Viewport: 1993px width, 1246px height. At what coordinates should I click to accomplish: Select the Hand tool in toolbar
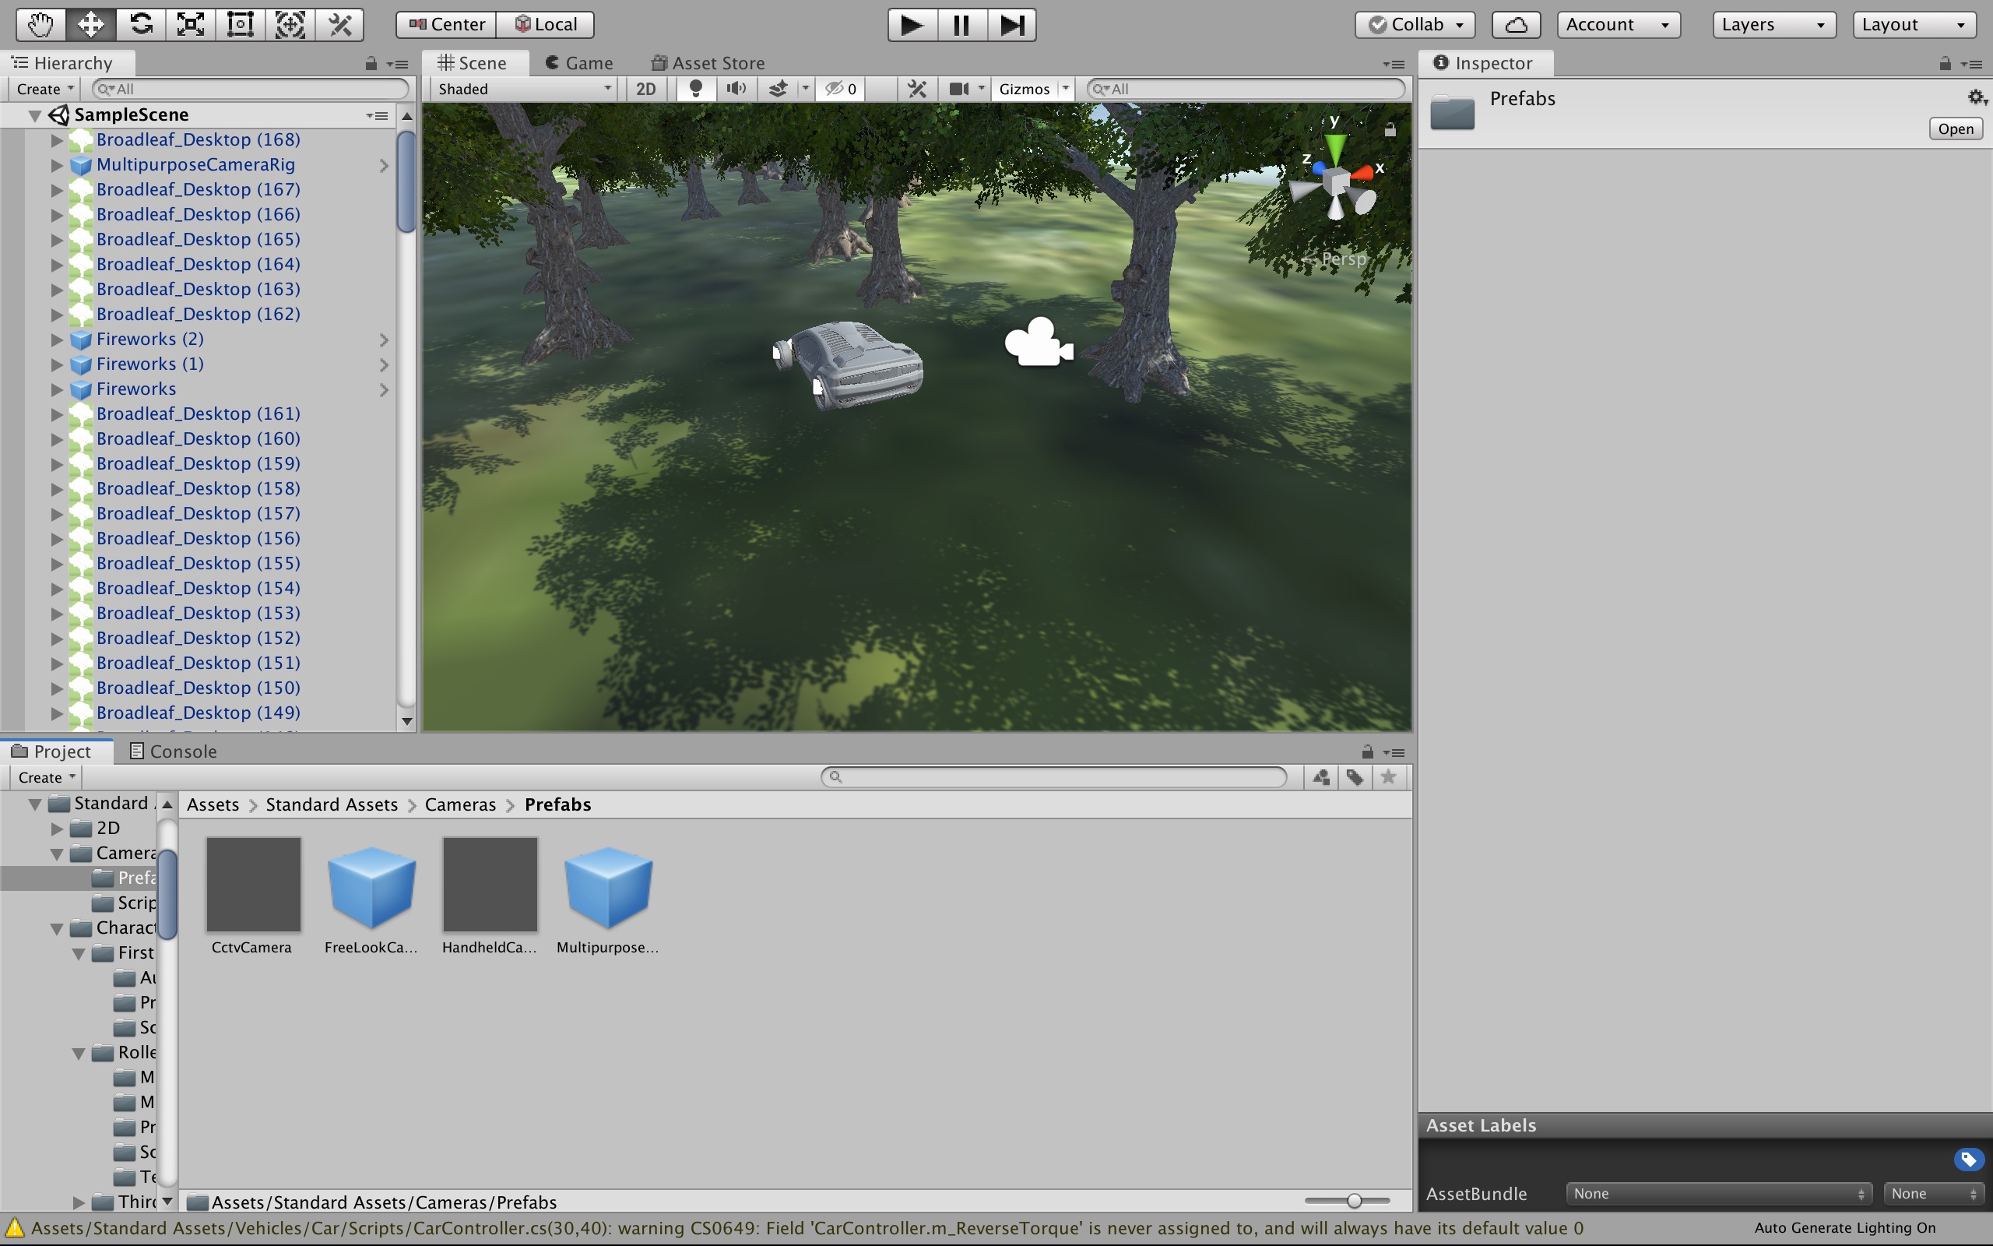pos(40,24)
